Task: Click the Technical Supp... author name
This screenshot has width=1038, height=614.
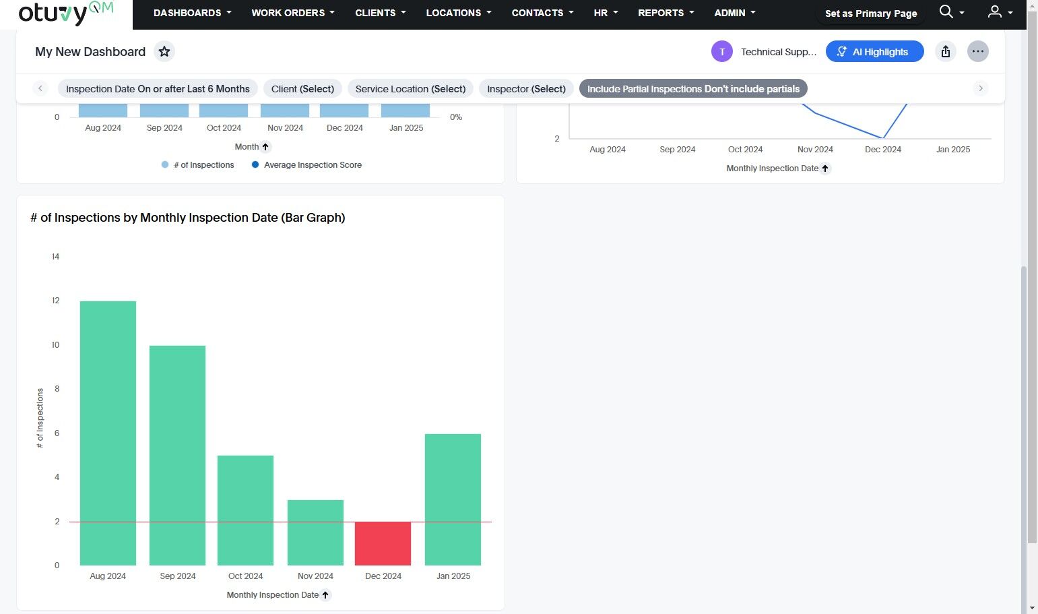Action: click(x=779, y=52)
